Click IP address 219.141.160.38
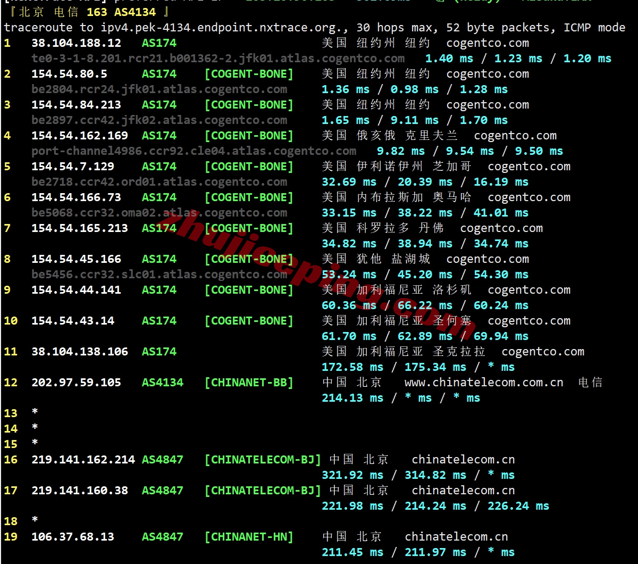Screen dimensions: 638x564 tap(80, 491)
